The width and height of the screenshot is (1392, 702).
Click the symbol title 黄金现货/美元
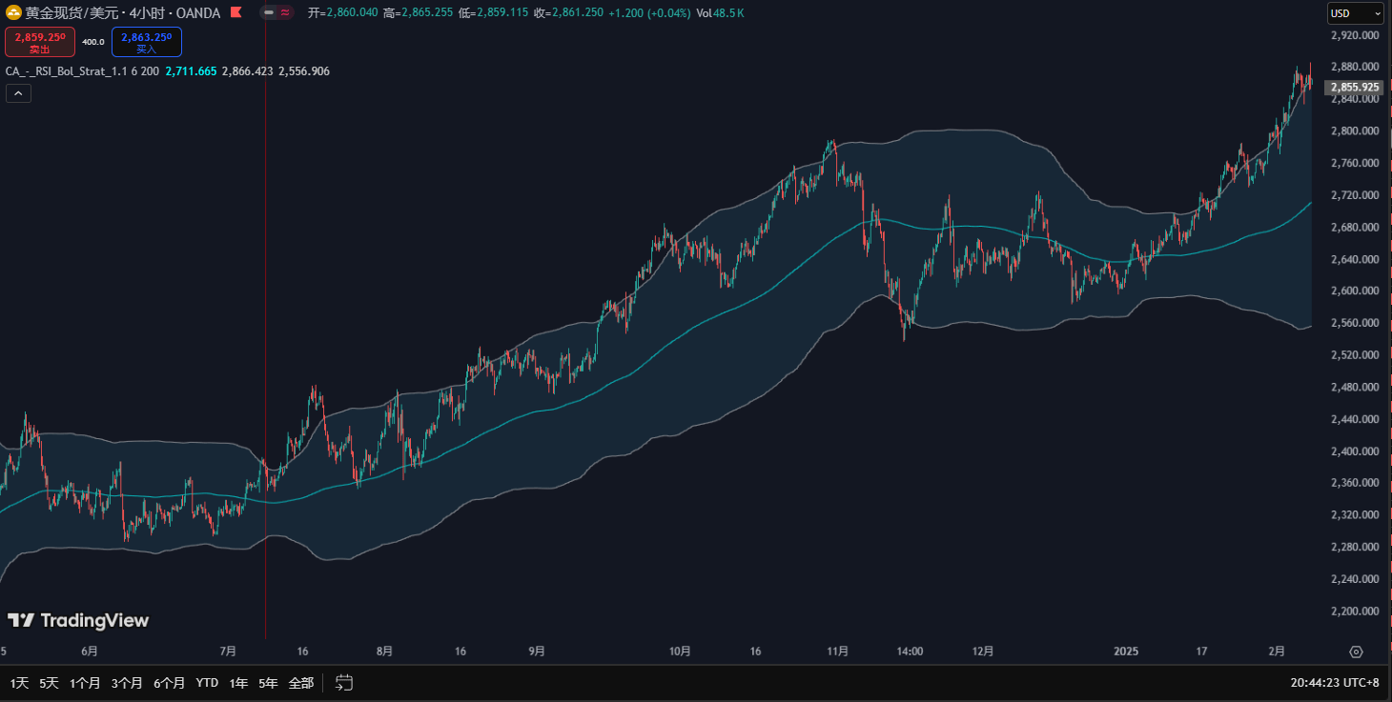70,13
